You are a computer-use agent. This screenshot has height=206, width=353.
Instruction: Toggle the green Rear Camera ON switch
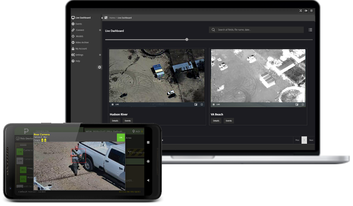121,137
